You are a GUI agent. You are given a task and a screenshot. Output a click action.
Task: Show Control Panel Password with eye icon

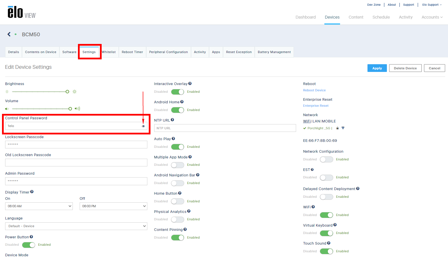point(143,126)
